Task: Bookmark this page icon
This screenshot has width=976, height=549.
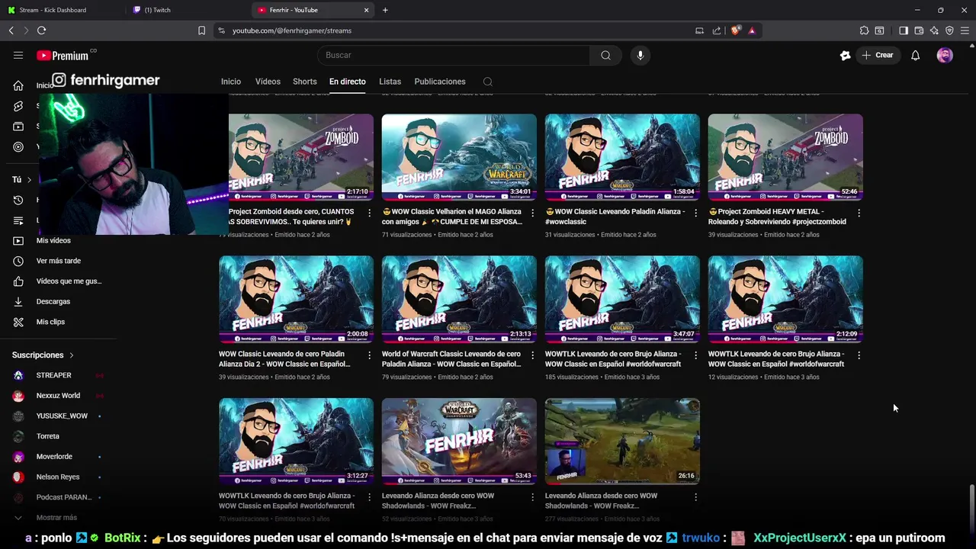Action: 201,30
